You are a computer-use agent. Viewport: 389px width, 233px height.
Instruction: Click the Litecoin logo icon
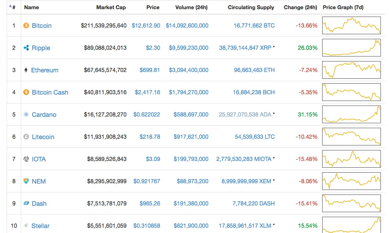point(26,137)
